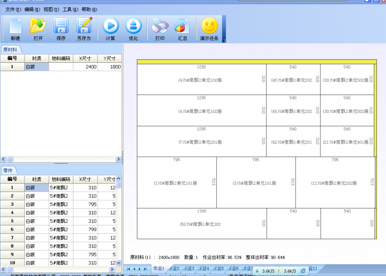Screen dimensions: 386x276
Task: Click the (21)5#南飘2单元401扇 panel in layout
Action: (347, 141)
